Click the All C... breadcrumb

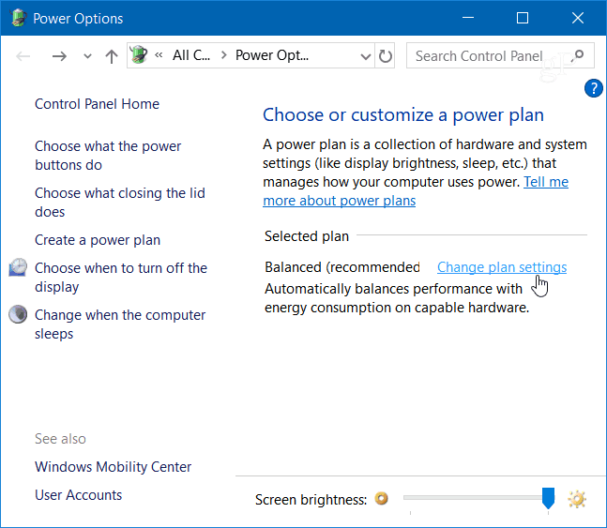(191, 55)
